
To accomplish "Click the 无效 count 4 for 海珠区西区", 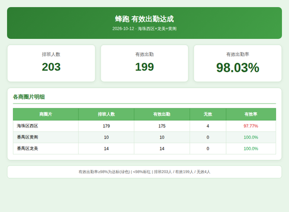I will pos(208,126).
